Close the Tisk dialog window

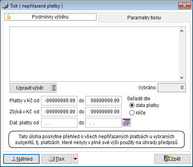click(185, 6)
